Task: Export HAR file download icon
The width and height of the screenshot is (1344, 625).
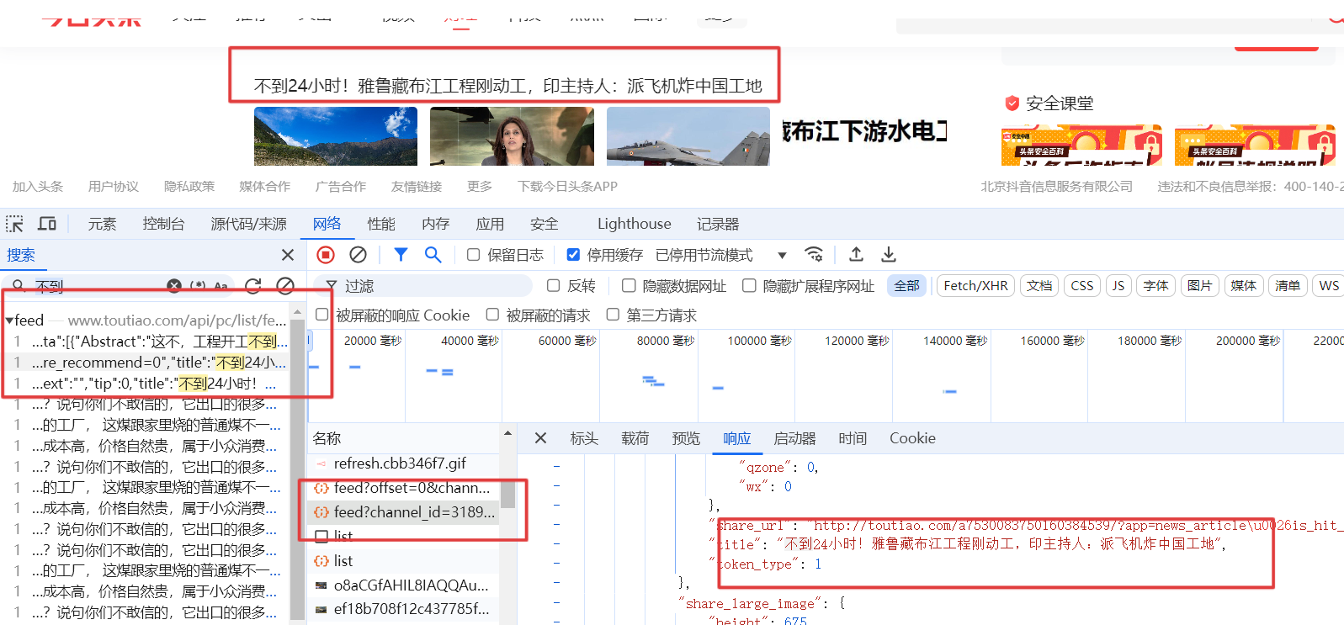Action: tap(888, 255)
